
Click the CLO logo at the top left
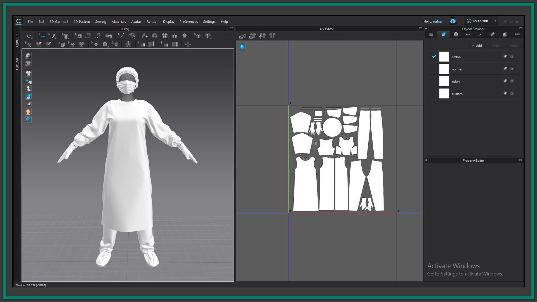tap(18, 21)
